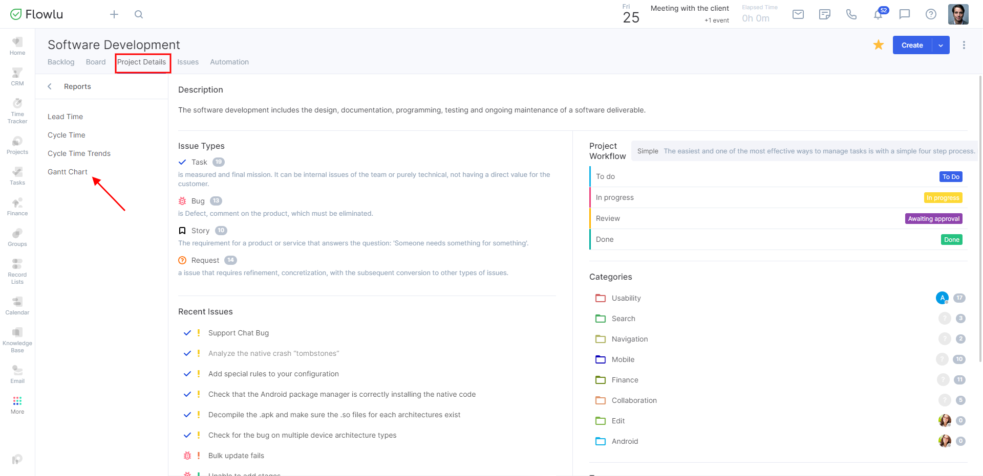This screenshot has height=476, width=983.
Task: Open the More apps grid icon
Action: click(17, 403)
